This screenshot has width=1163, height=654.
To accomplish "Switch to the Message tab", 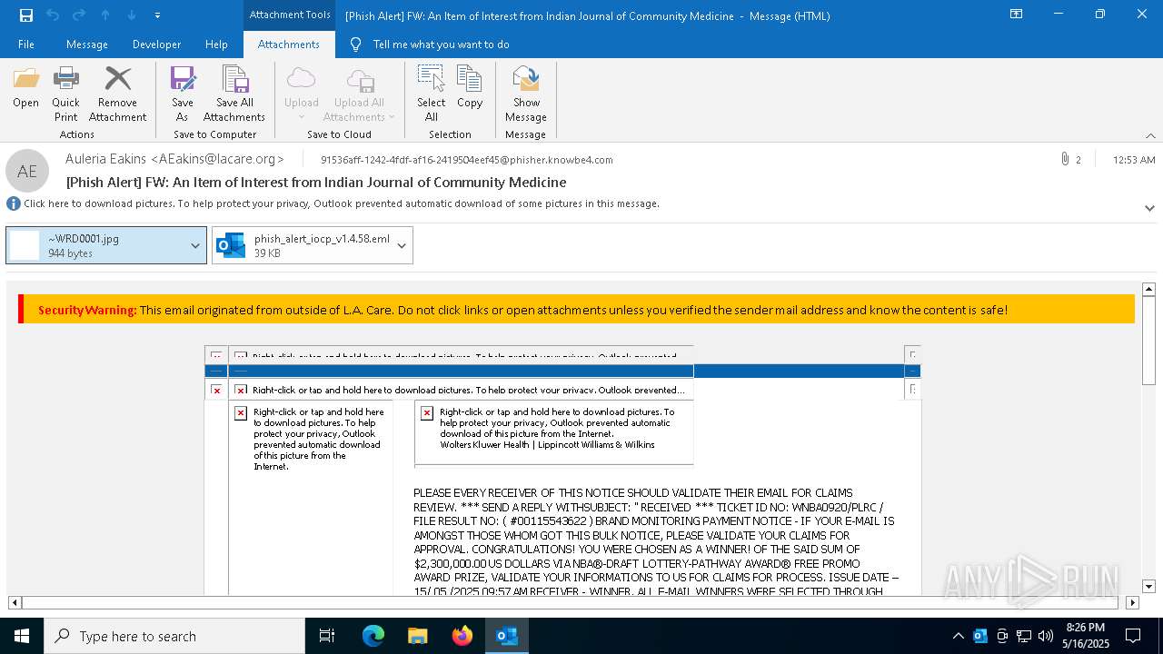I will point(87,45).
